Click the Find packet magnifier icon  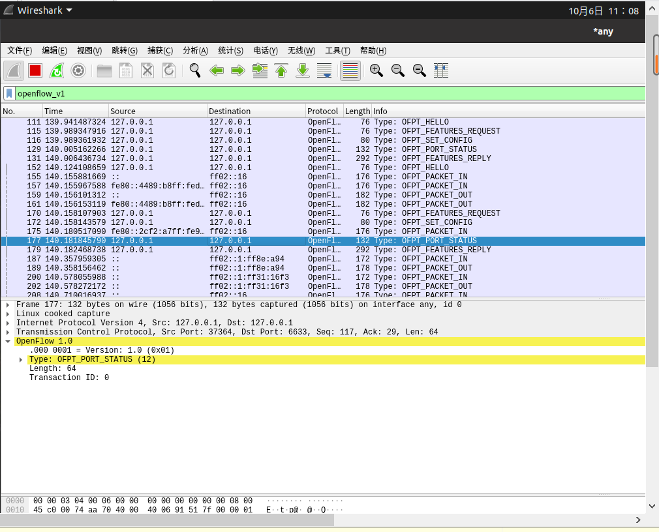click(195, 70)
